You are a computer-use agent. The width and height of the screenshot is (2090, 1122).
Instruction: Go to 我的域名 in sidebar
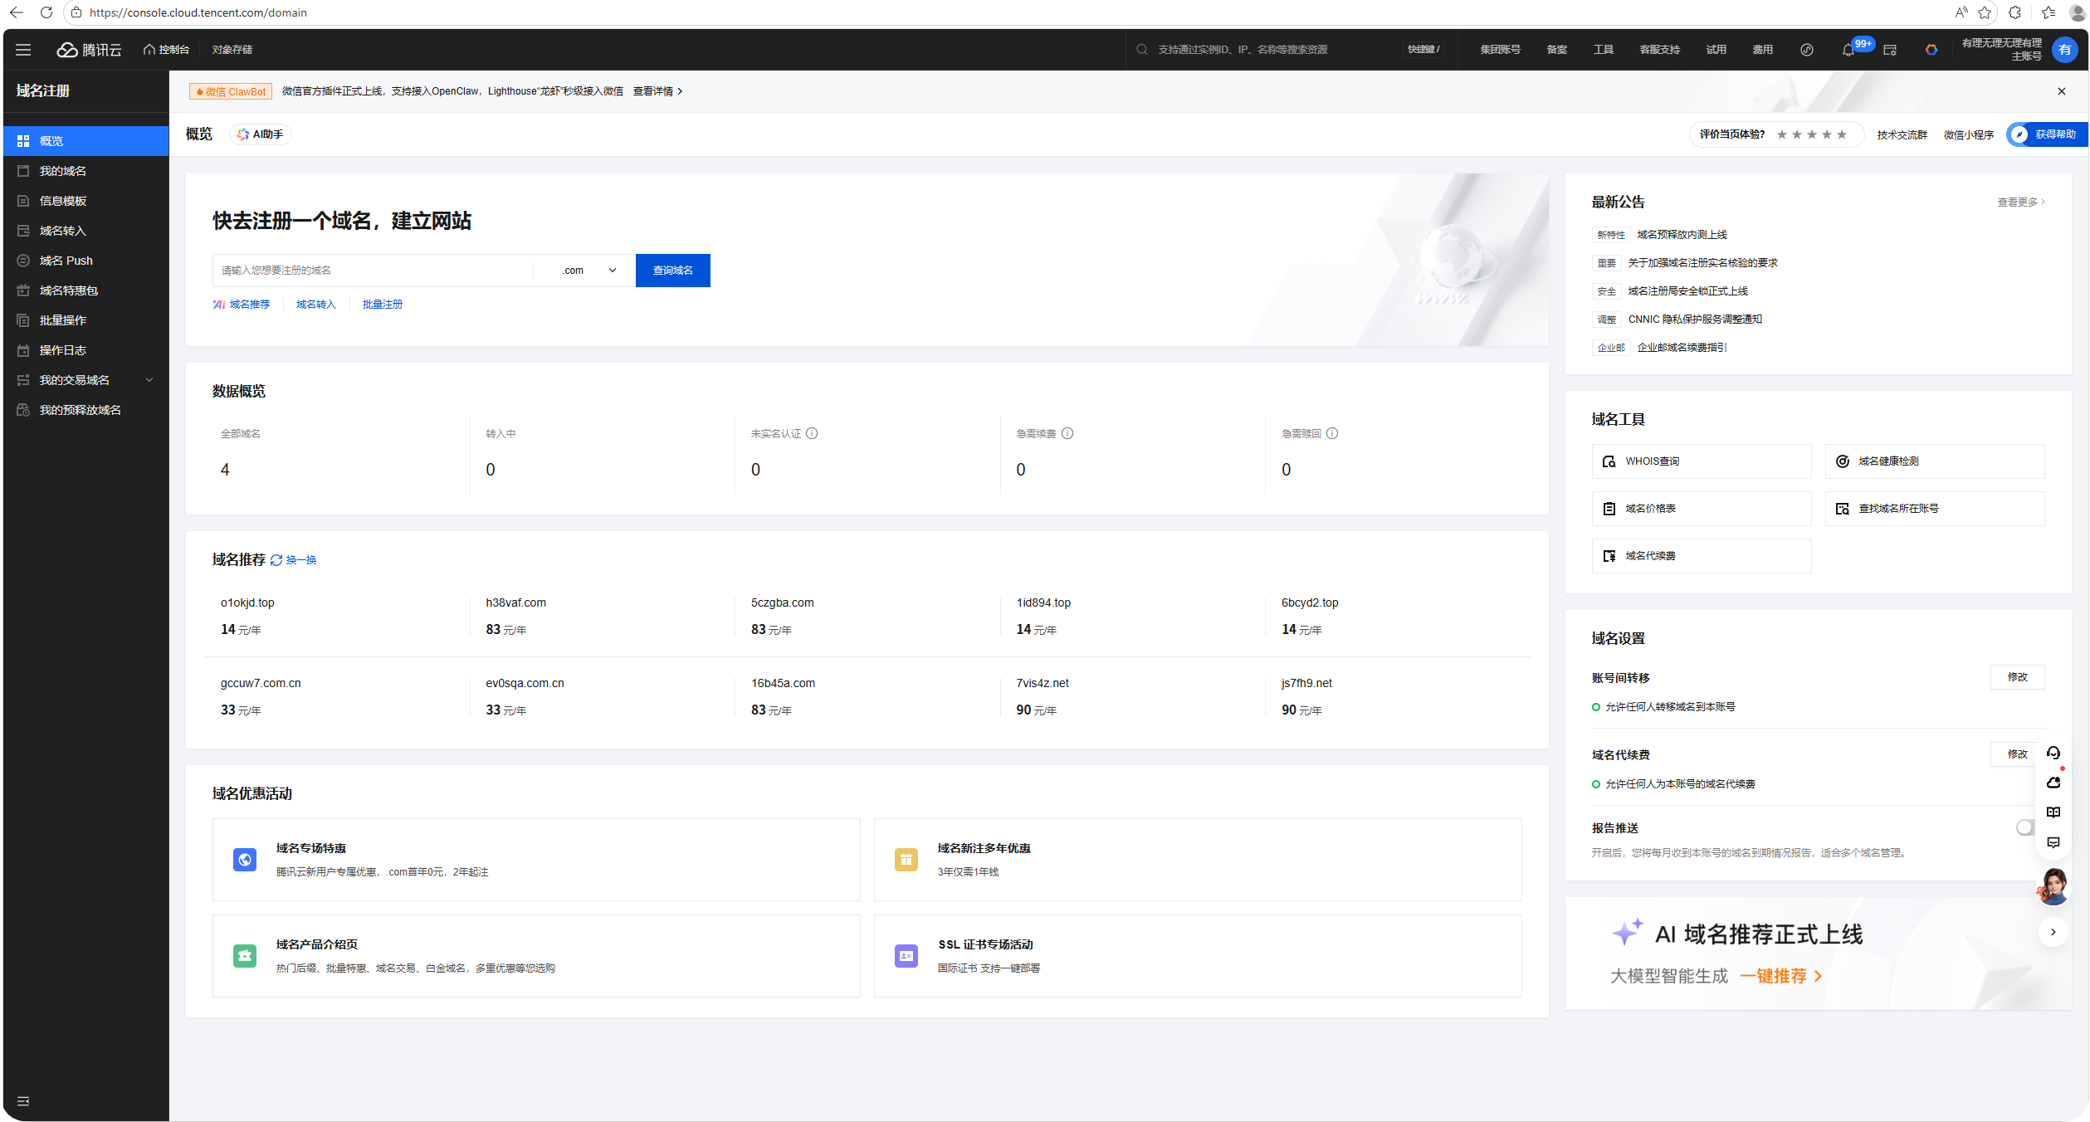[63, 171]
